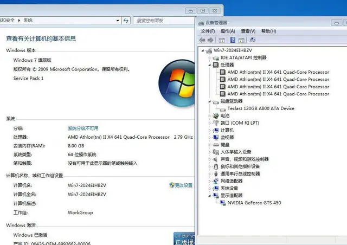The image size is (347, 245).
Task: Collapse the 显示适配器 node
Action: tap(209, 196)
